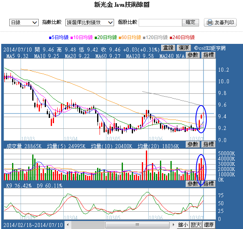Image resolution: width=243 pixels, height=229 pixels.
Task: Open 參數 settings for the price chart
Action: [193, 55]
